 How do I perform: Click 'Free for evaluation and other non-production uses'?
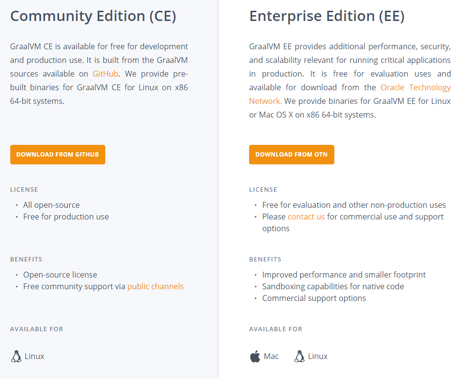pos(354,205)
